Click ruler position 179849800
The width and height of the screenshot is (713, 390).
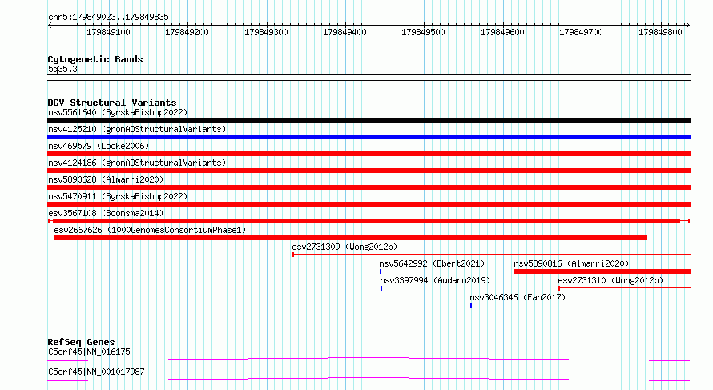pyautogui.click(x=660, y=32)
